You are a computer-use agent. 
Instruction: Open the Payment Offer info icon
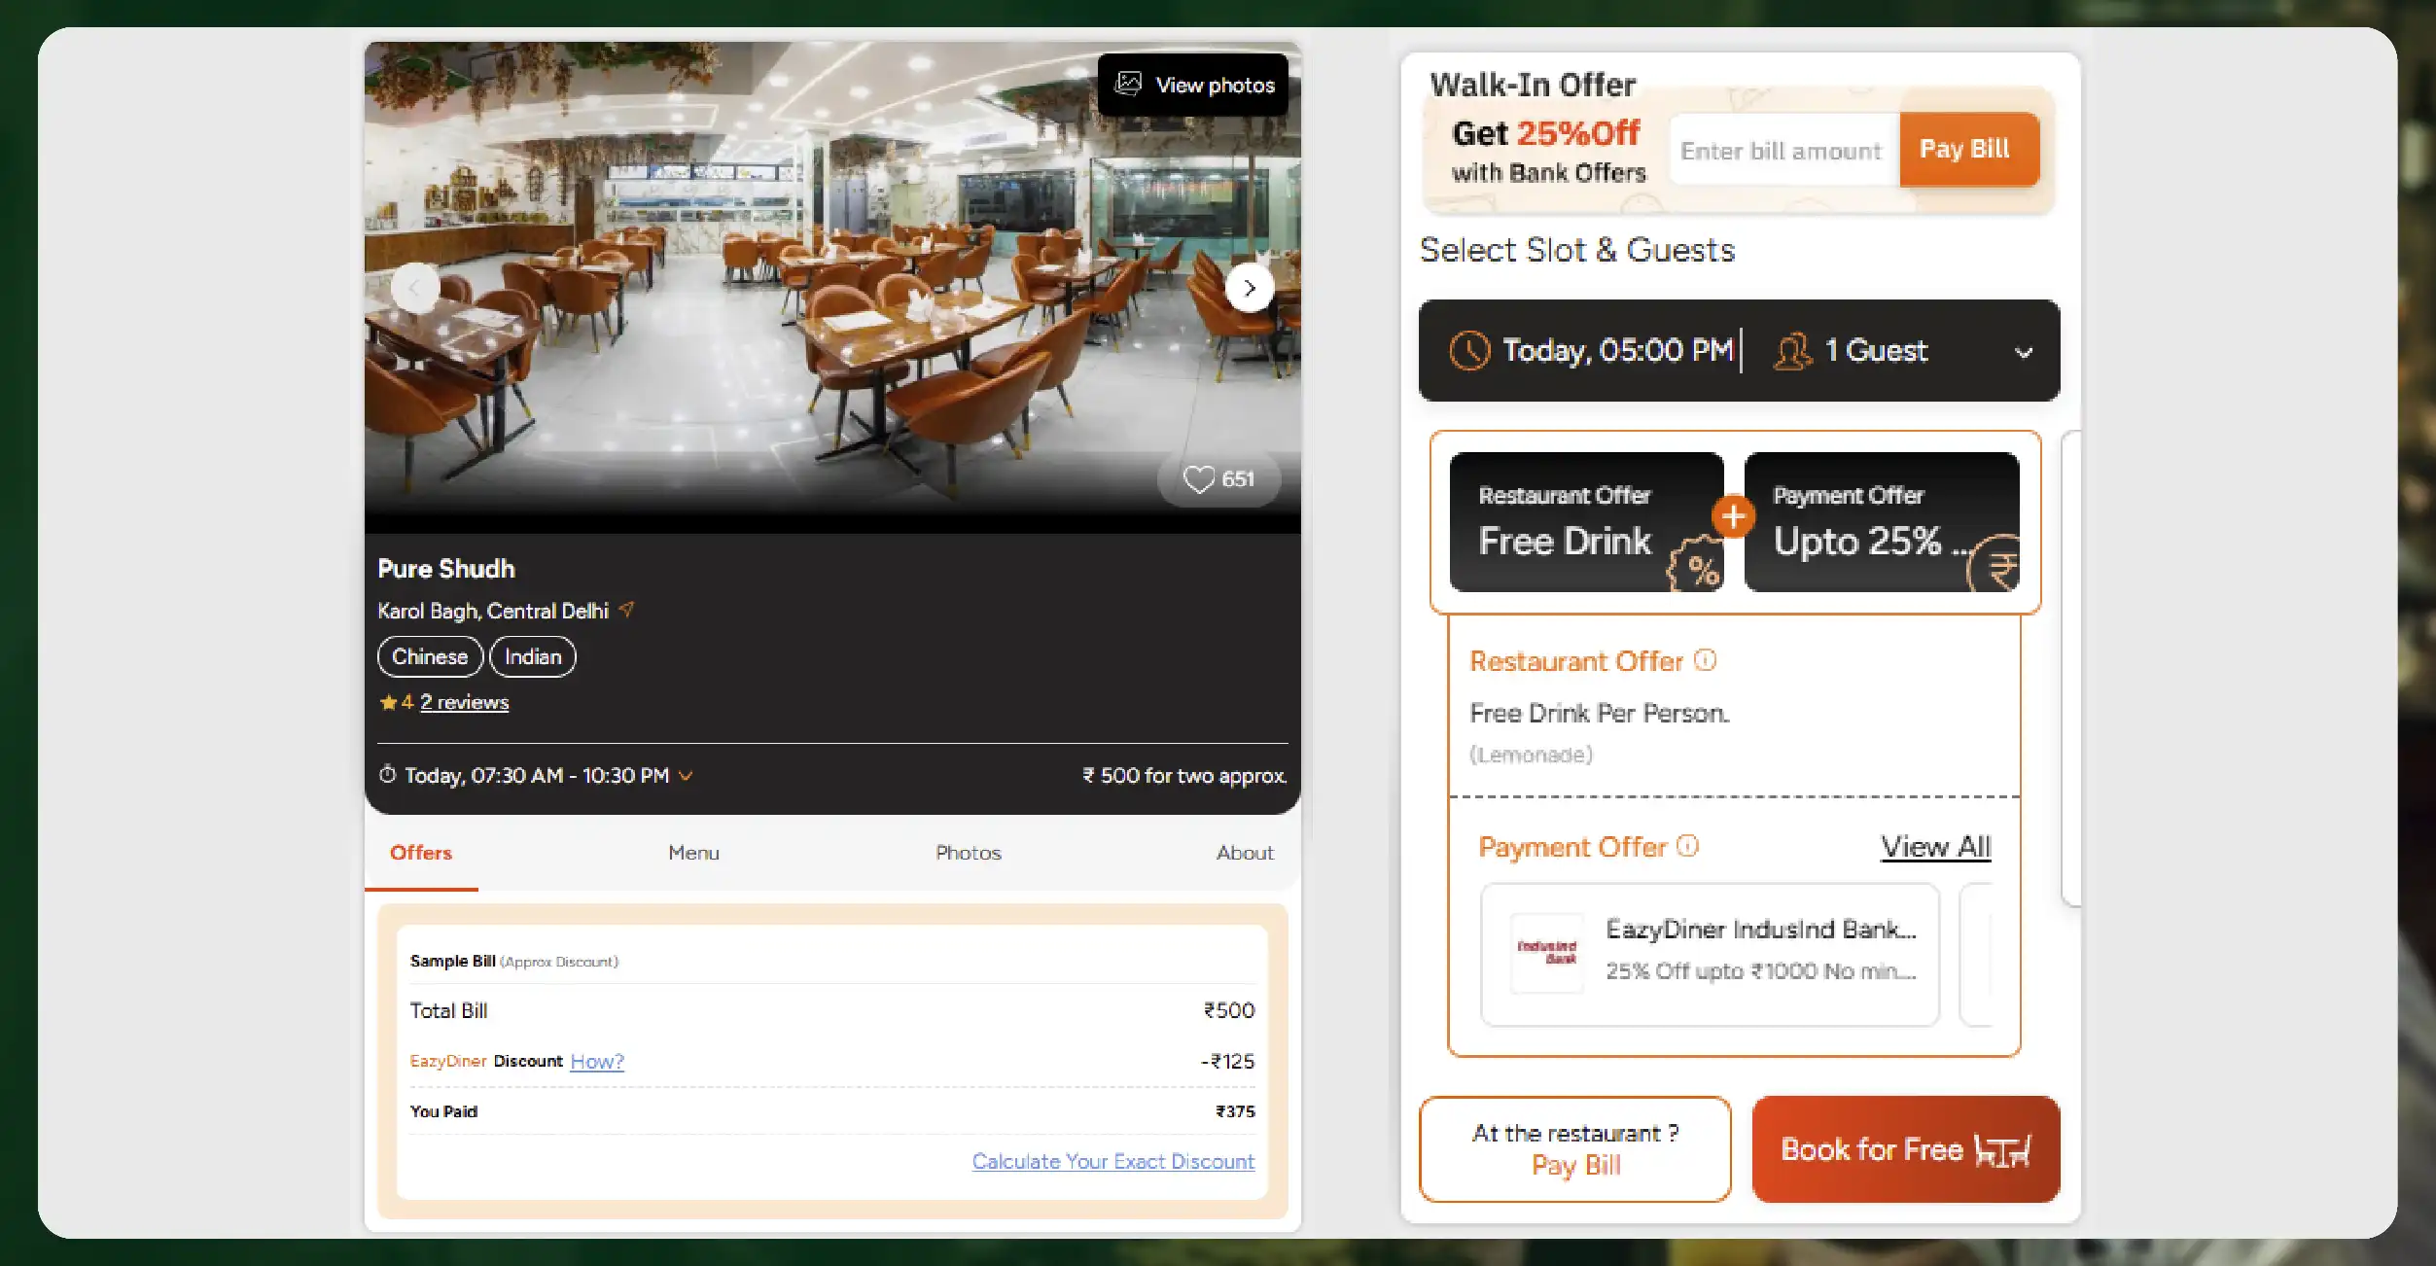(1689, 845)
